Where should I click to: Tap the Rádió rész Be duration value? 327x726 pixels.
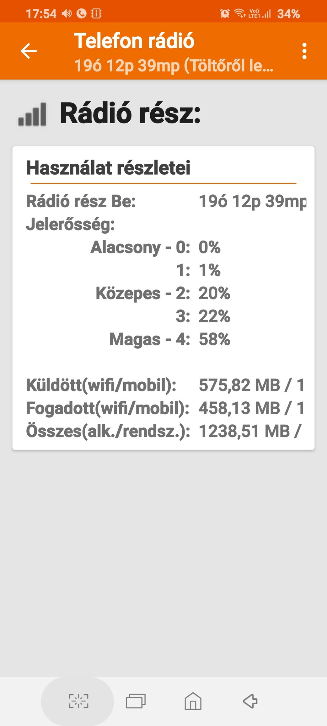point(253,201)
